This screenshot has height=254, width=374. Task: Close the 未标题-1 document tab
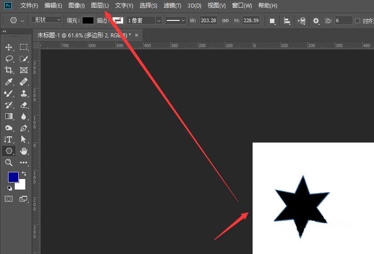(x=137, y=35)
